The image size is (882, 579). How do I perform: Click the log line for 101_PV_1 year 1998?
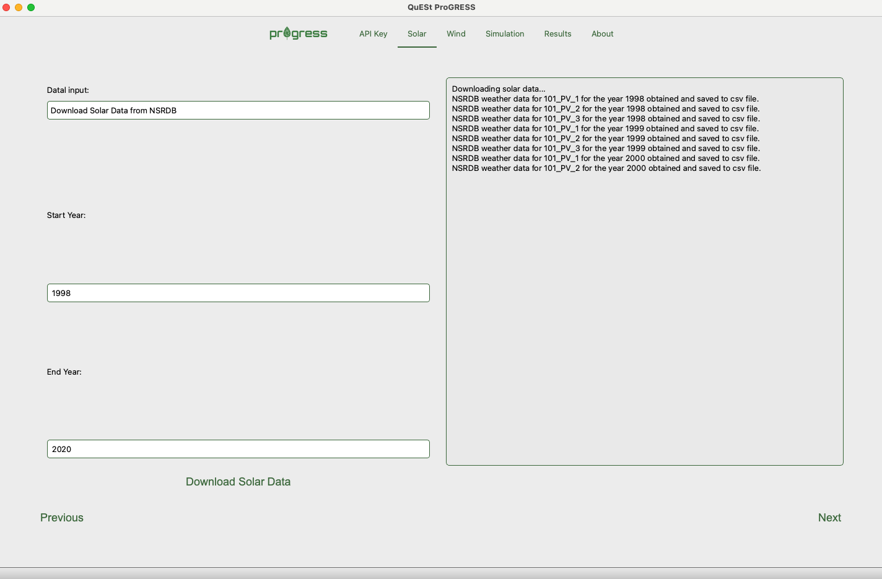click(605, 98)
